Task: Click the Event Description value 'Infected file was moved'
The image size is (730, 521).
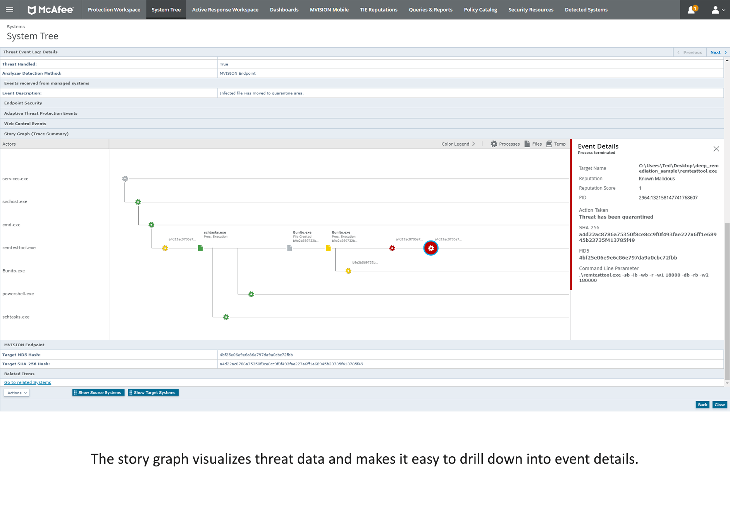Action: pyautogui.click(x=262, y=93)
